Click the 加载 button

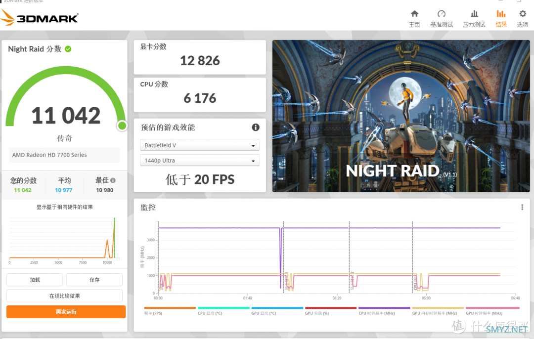[x=35, y=280]
